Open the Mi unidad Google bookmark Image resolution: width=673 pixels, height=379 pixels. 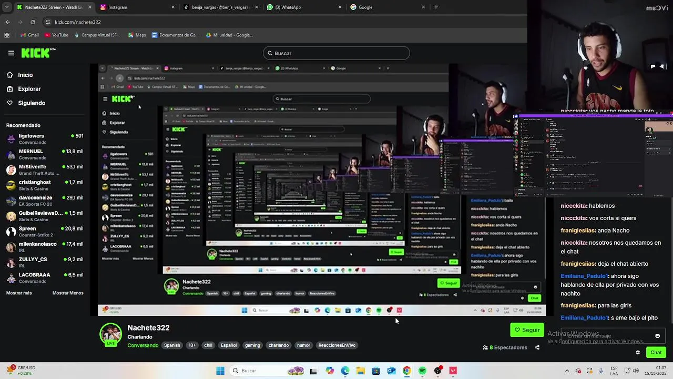(x=229, y=35)
